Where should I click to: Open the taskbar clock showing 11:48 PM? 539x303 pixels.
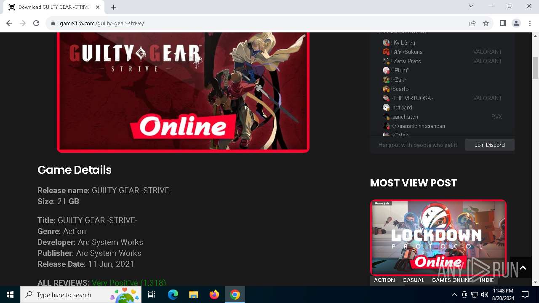click(x=503, y=295)
